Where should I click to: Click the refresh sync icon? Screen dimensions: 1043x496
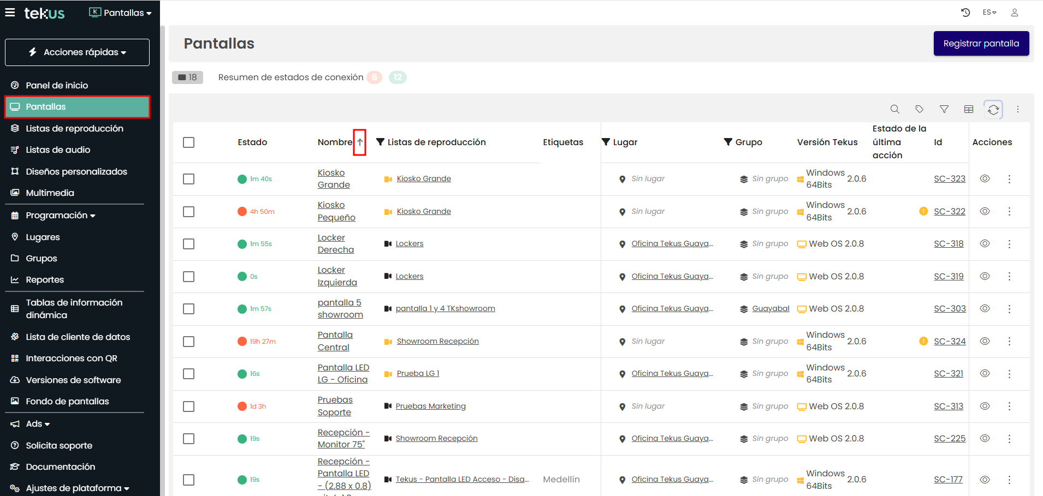[x=993, y=110]
